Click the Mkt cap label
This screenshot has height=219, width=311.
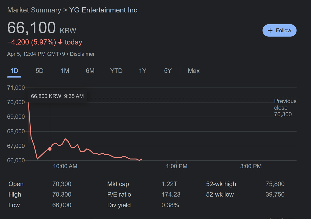point(118,184)
